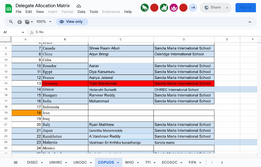Click the green ship collaborator avatar

pos(164,8)
